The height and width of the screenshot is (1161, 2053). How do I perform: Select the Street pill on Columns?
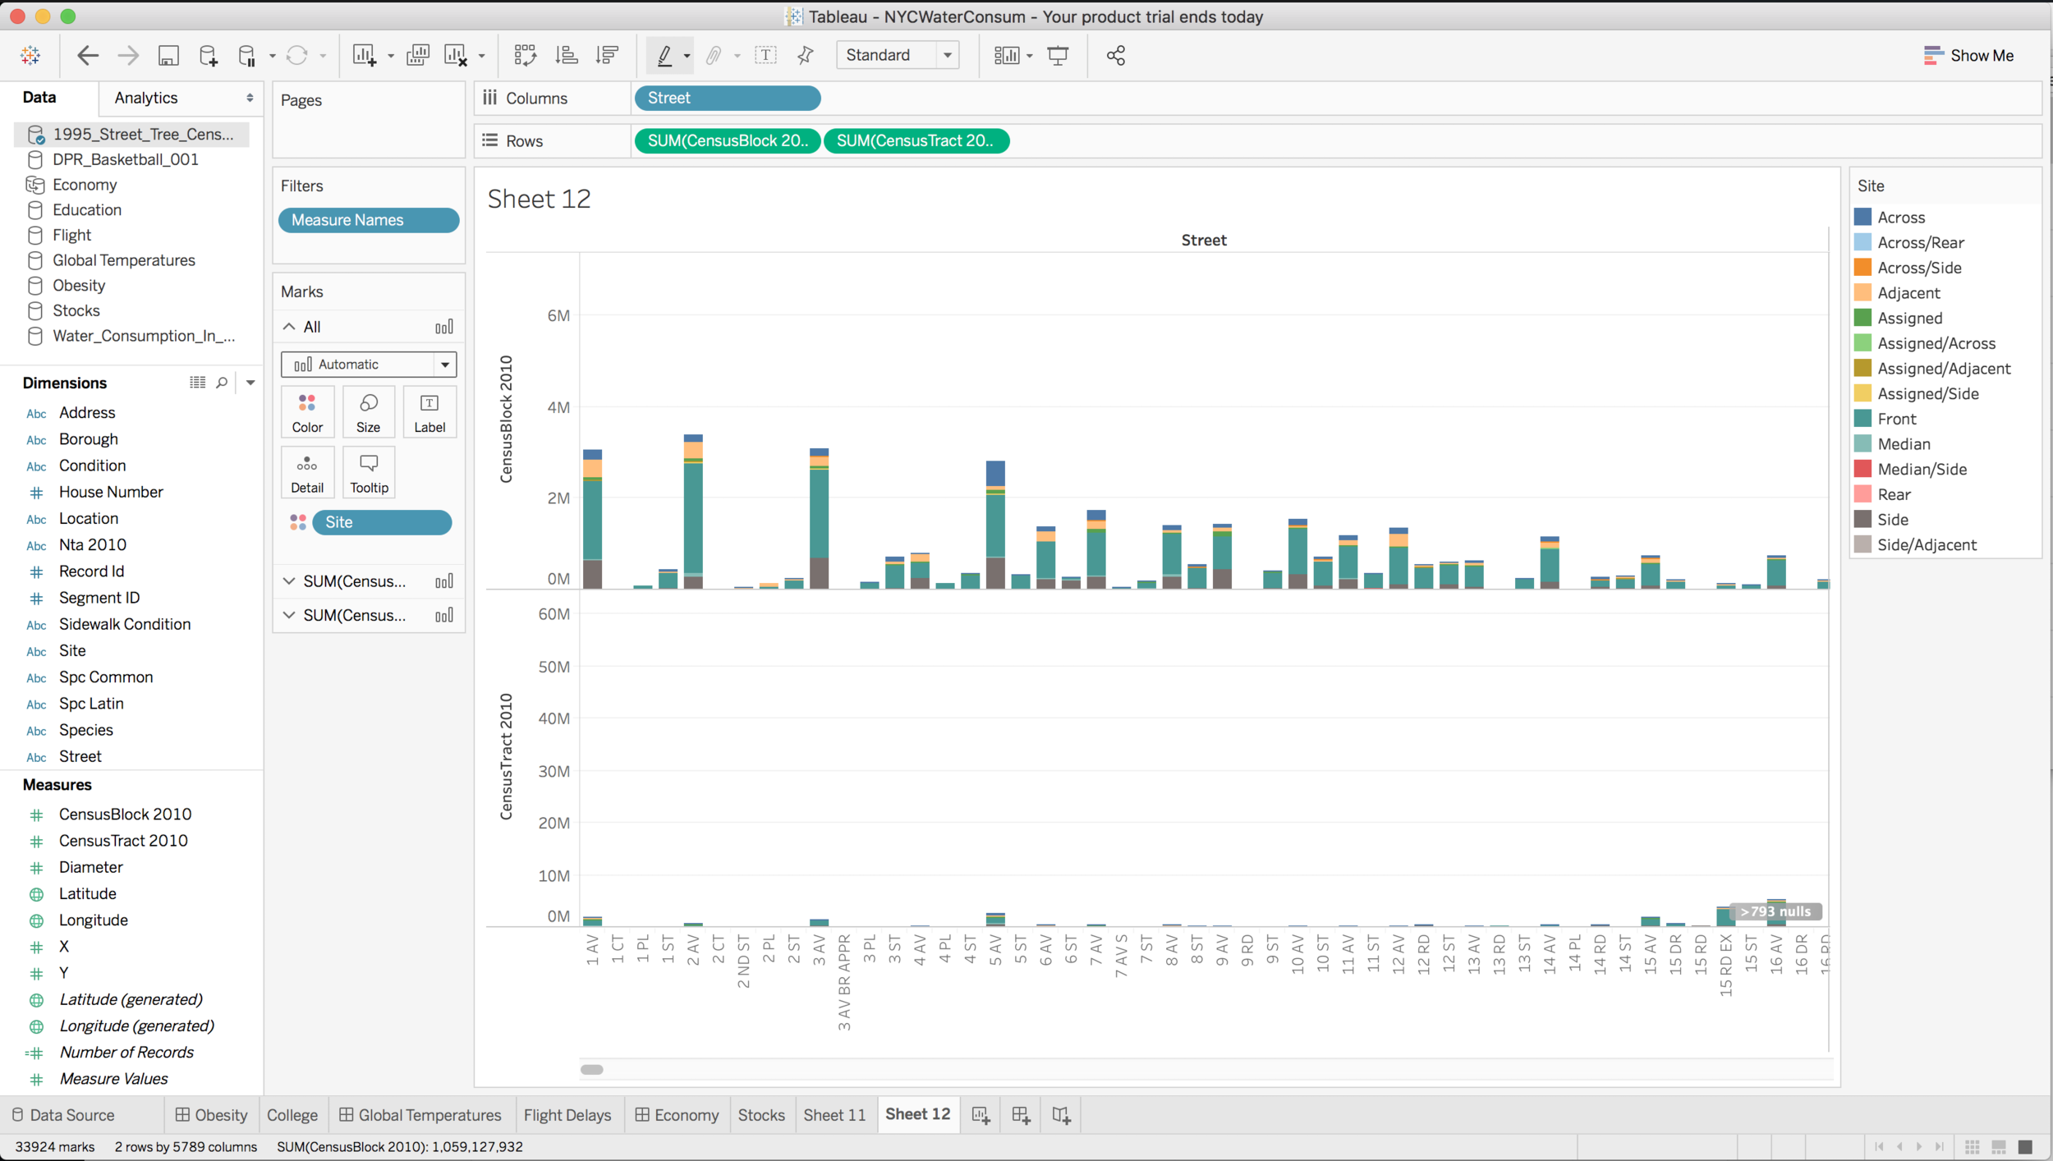(727, 98)
